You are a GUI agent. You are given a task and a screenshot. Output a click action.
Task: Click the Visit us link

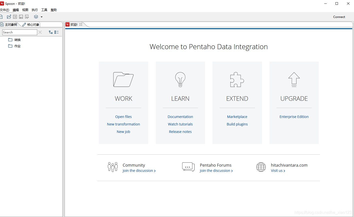coord(278,171)
